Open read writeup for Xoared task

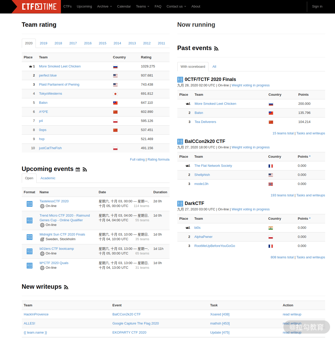[x=292, y=314]
